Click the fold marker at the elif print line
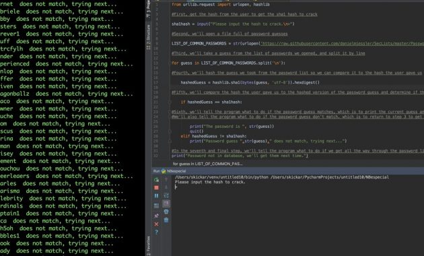Viewport: 424px width, 256px height. 170,141
